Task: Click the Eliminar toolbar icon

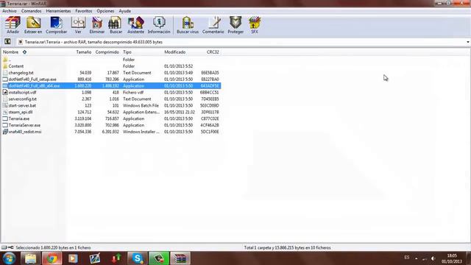Action: click(x=97, y=25)
